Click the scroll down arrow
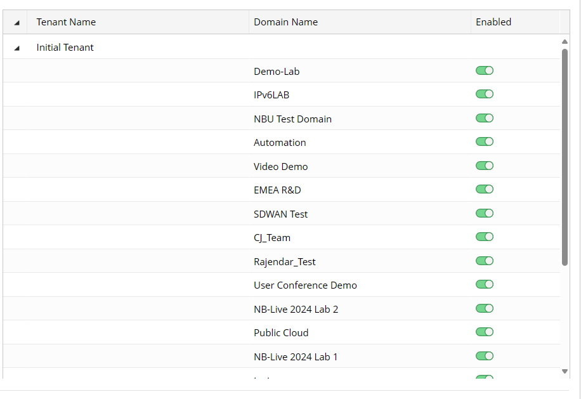The width and height of the screenshot is (581, 399). (x=565, y=371)
